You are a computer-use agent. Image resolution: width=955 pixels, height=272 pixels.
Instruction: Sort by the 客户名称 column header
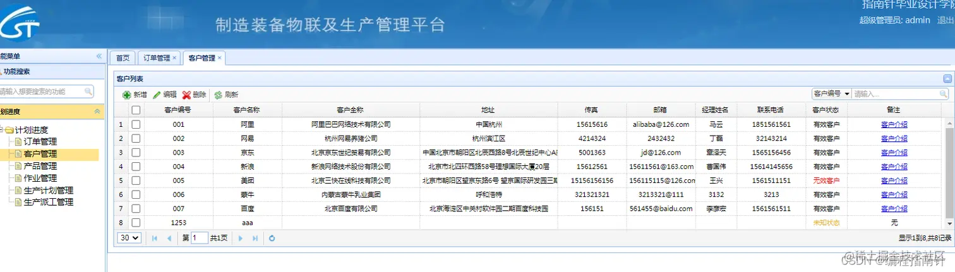246,110
